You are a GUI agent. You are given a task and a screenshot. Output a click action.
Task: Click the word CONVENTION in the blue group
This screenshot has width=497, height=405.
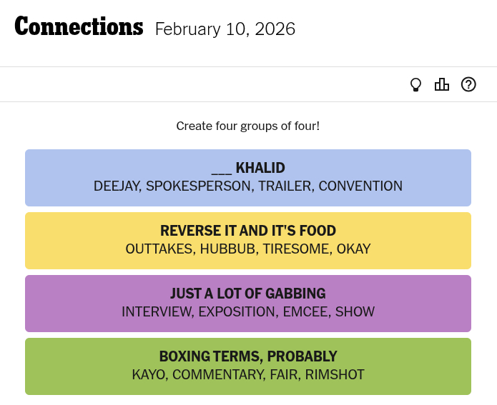point(360,186)
